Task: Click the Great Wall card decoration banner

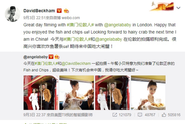Action: 162,6
